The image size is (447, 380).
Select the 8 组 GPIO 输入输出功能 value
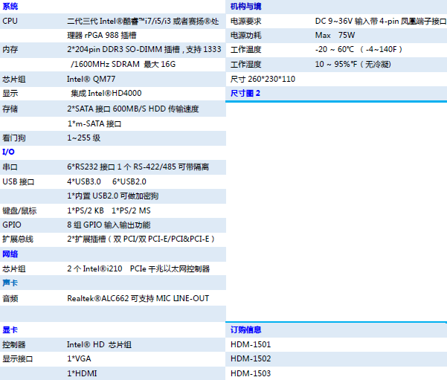[109, 225]
